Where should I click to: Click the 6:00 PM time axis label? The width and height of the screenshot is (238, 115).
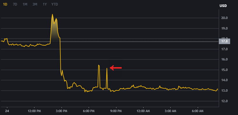[x=89, y=111]
